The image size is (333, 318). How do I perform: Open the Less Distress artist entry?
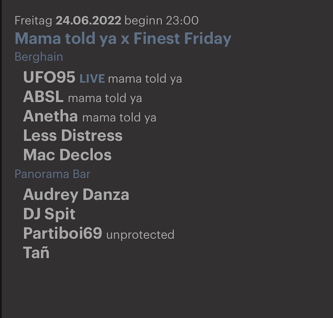pos(73,136)
